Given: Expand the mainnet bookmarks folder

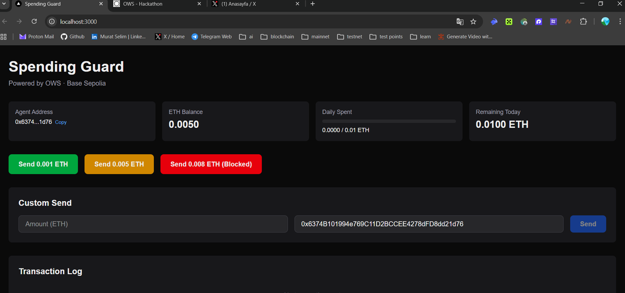Looking at the screenshot, I should (x=315, y=36).
